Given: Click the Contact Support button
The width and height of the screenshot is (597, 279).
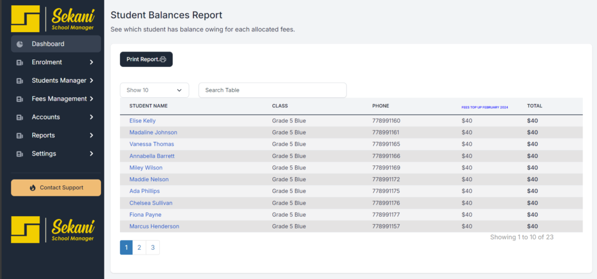Looking at the screenshot, I should click(56, 188).
